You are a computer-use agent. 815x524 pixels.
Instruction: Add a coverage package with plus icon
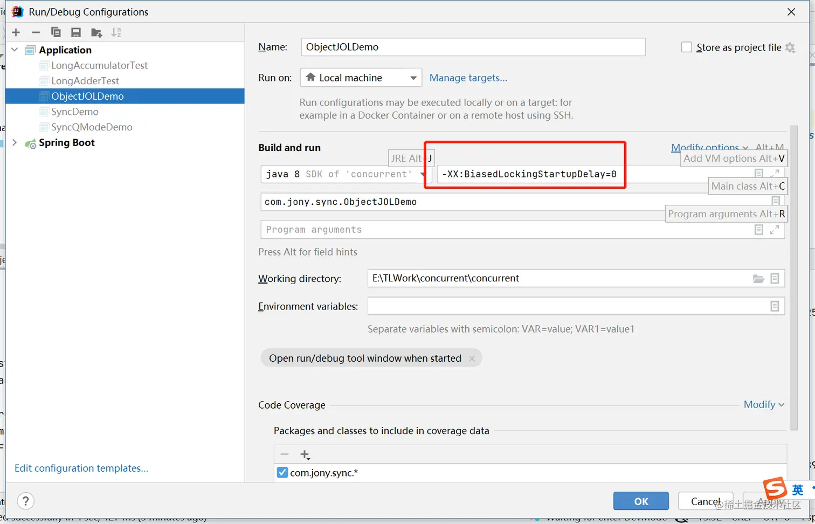[x=305, y=454]
